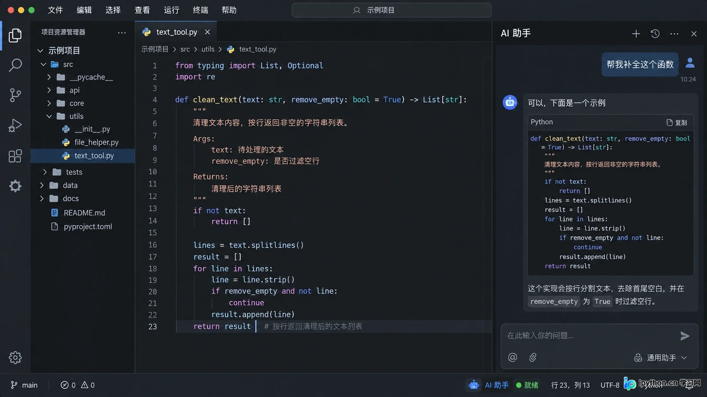Open the Source Control branch icon
Image resolution: width=707 pixels, height=397 pixels.
click(15, 95)
